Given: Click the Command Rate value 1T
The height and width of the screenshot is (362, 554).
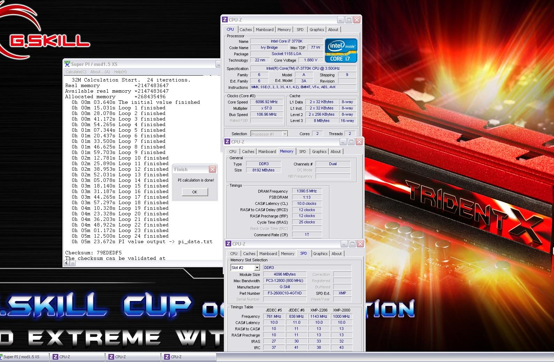Looking at the screenshot, I should (307, 234).
